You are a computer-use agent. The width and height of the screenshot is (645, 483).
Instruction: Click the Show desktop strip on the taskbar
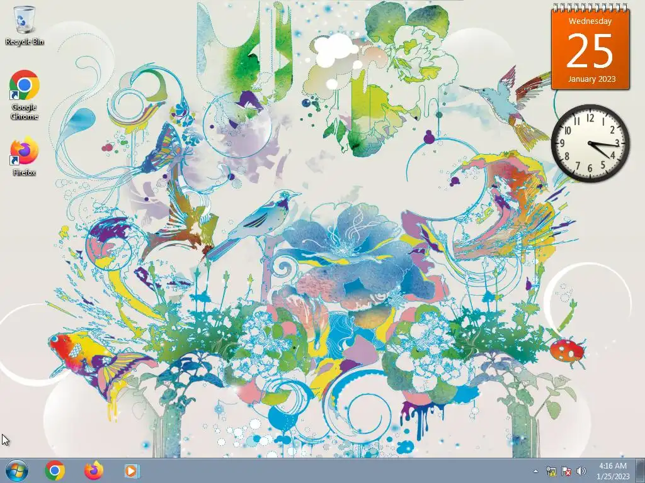pyautogui.click(x=641, y=470)
